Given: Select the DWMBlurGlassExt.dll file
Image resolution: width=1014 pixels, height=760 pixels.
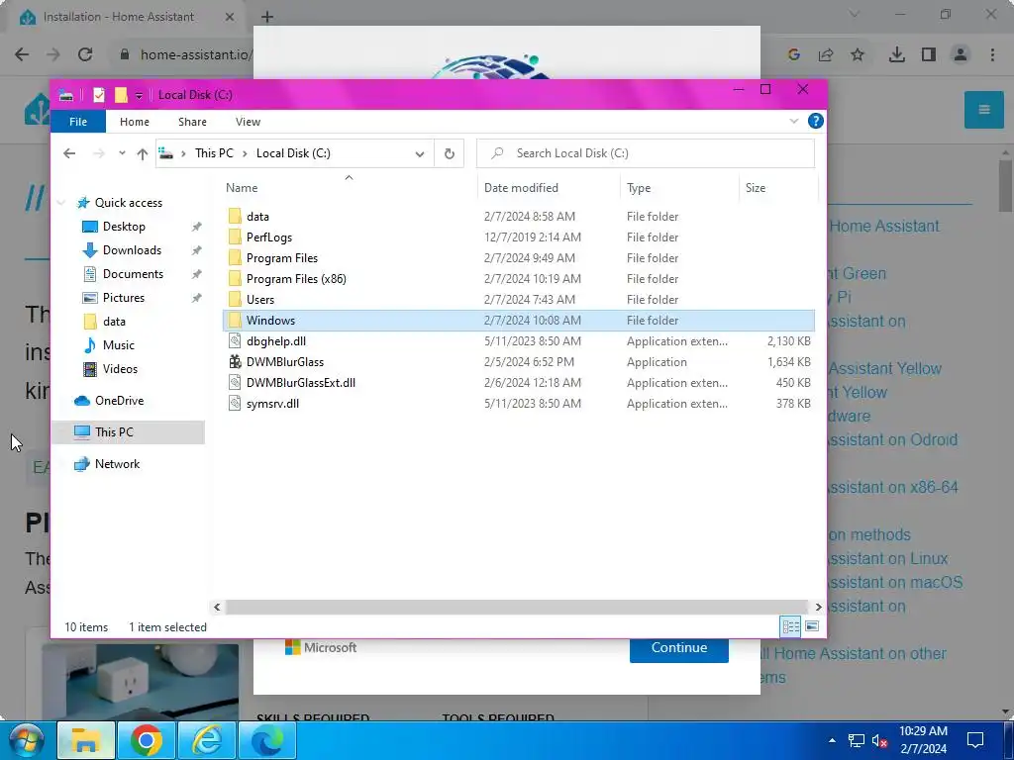Looking at the screenshot, I should (x=301, y=383).
